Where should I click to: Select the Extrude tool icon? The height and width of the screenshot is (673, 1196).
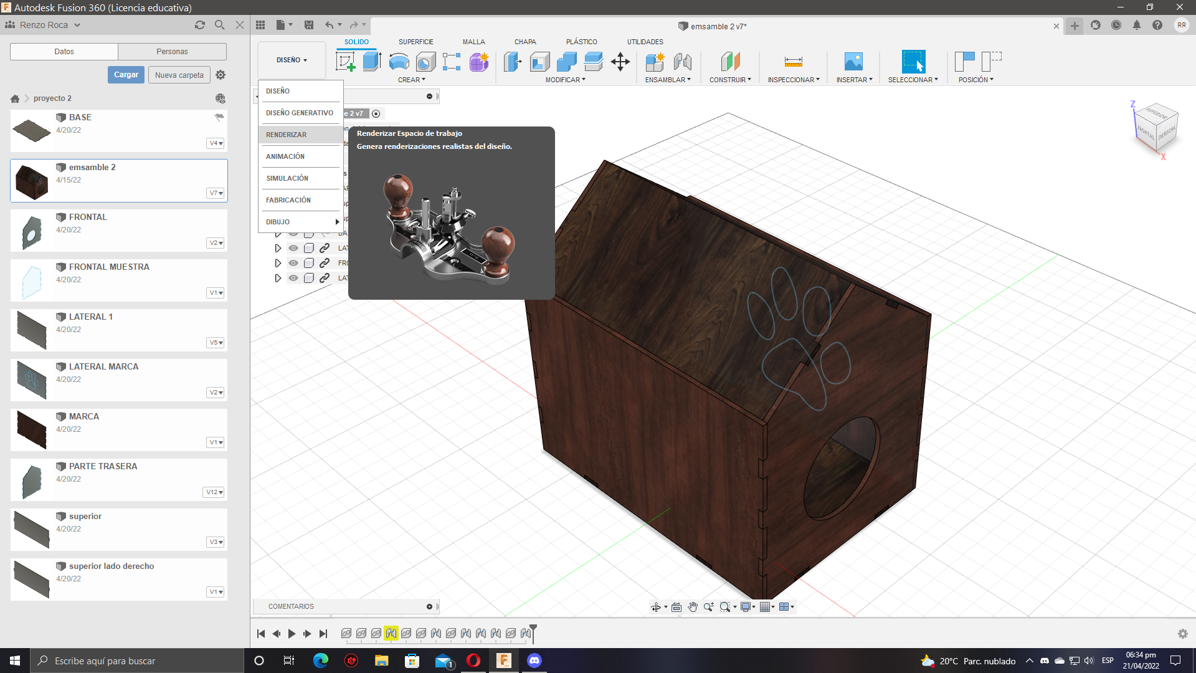coord(372,62)
